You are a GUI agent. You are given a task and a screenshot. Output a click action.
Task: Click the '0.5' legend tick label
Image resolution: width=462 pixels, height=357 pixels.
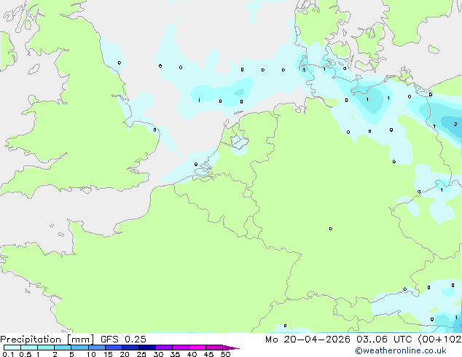[x=26, y=354]
